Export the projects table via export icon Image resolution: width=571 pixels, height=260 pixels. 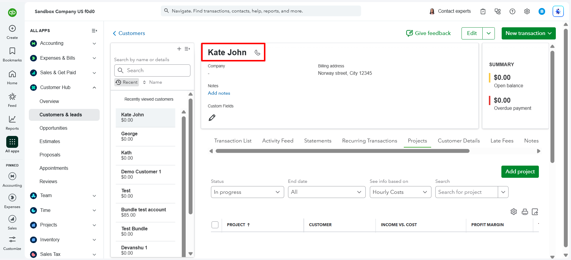(535, 212)
